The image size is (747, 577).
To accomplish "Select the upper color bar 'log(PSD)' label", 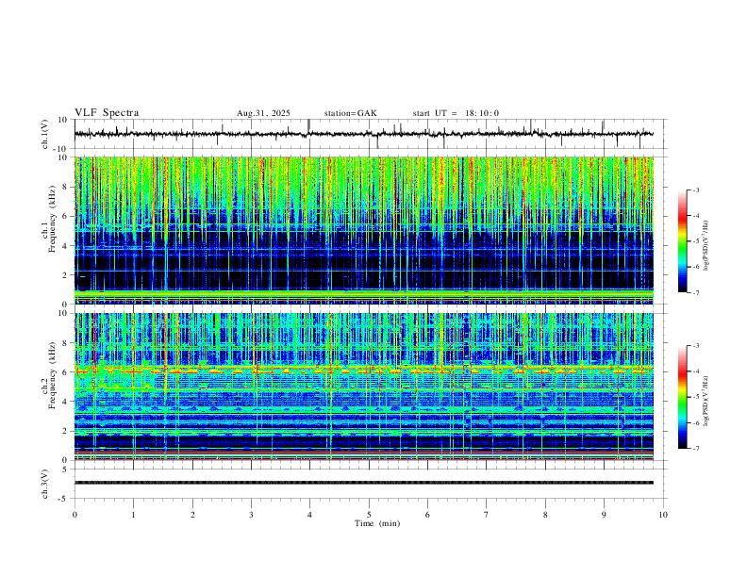I will pos(706,246).
